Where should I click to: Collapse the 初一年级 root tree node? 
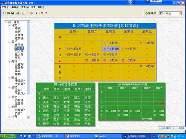[6, 22]
